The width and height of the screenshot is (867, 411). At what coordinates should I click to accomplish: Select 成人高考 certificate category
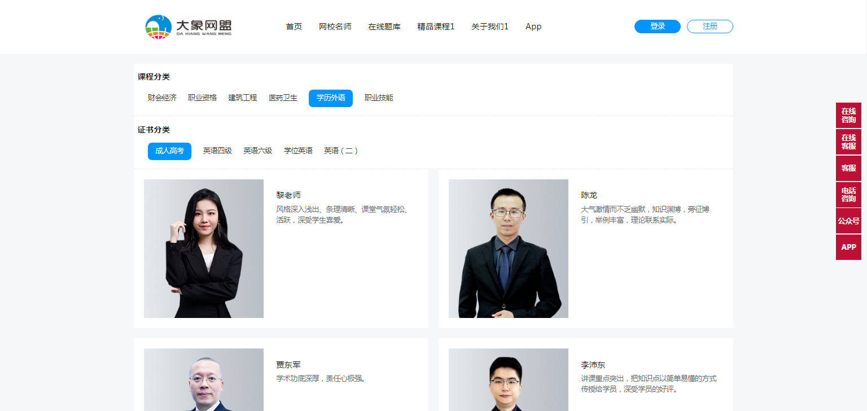(169, 151)
